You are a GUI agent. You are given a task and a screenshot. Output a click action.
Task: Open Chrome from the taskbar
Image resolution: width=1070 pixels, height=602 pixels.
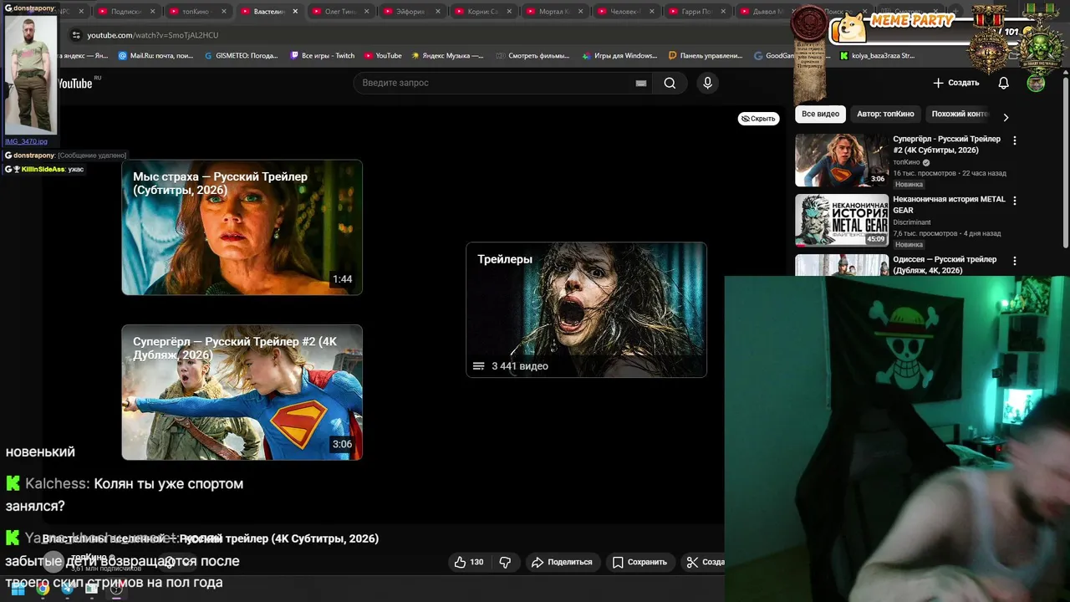(43, 589)
